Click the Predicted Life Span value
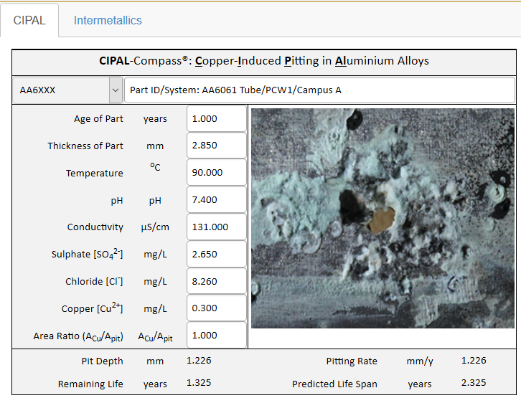The height and width of the screenshot is (398, 521). tap(474, 384)
